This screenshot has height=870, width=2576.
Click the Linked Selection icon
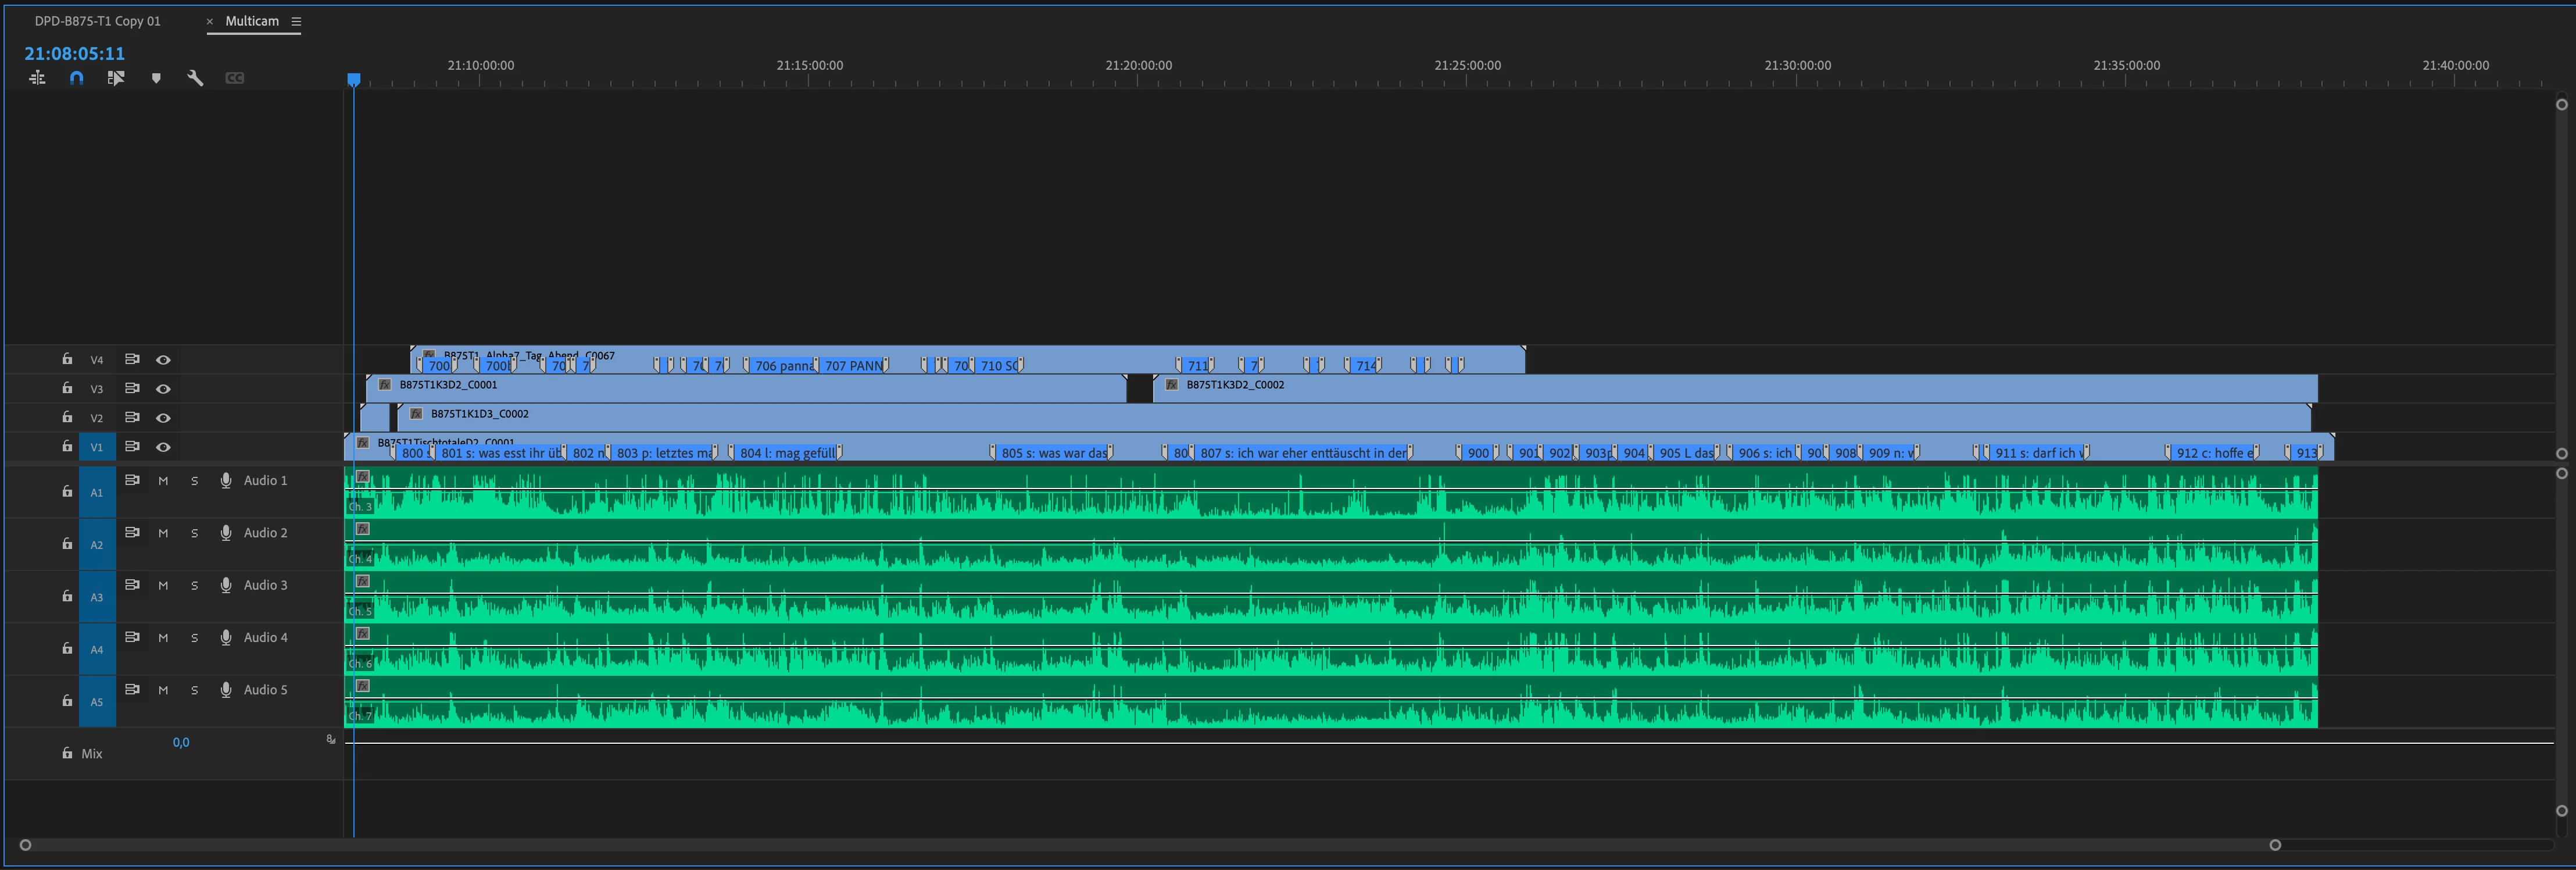[x=116, y=78]
